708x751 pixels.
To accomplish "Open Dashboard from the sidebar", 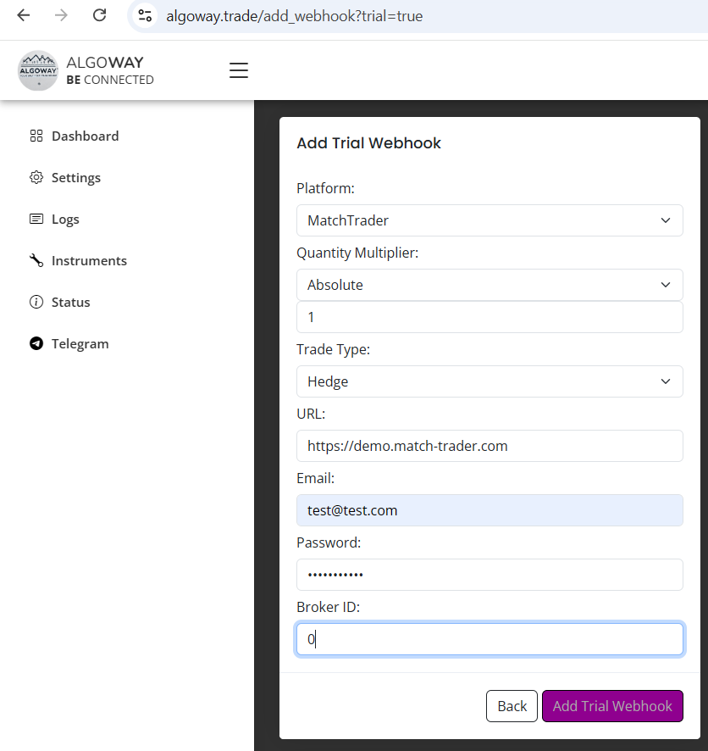I will click(86, 136).
